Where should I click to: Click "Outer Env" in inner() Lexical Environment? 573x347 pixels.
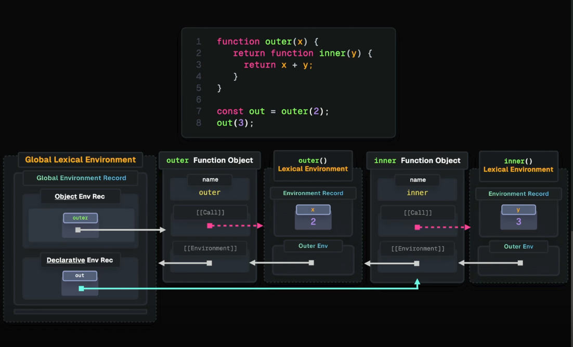click(518, 247)
